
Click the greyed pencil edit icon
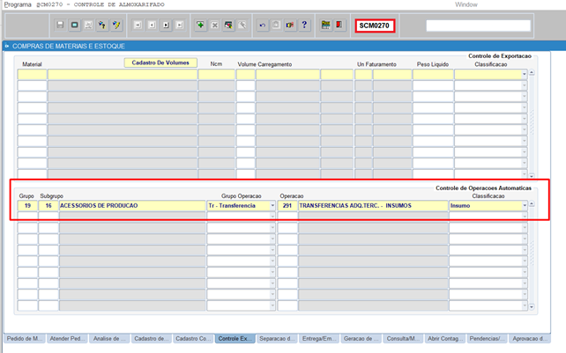[x=242, y=25]
